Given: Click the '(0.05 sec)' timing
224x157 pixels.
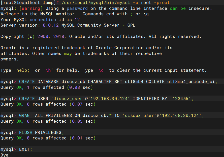Looking at the screenshot, I should [x=82, y=121].
